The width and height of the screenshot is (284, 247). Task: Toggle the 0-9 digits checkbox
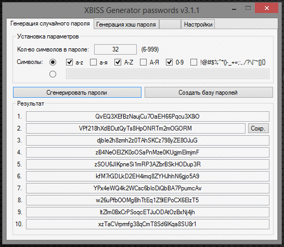[x=169, y=62]
